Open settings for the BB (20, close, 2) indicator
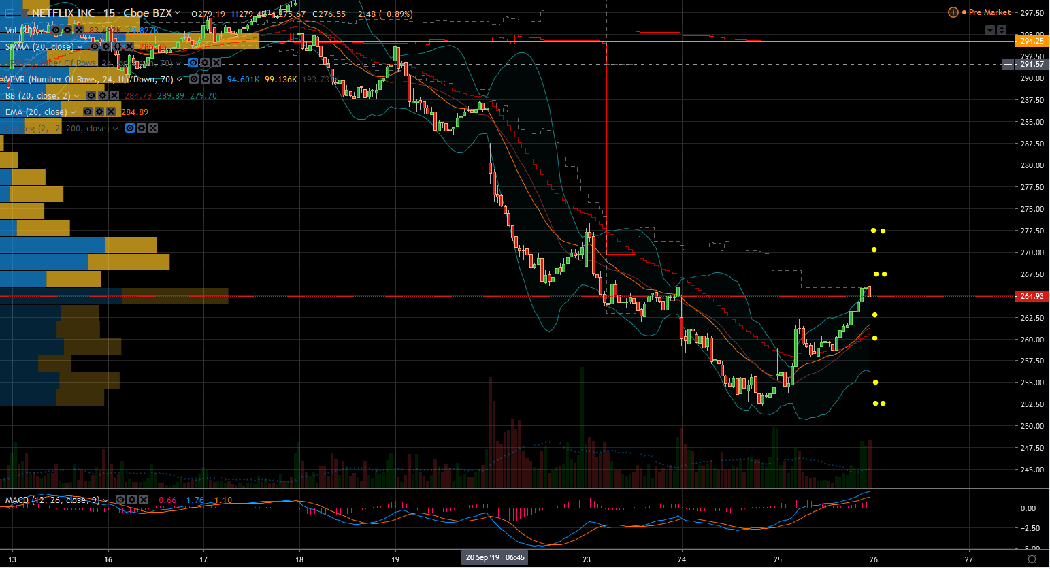The width and height of the screenshot is (1050, 569). (x=102, y=95)
